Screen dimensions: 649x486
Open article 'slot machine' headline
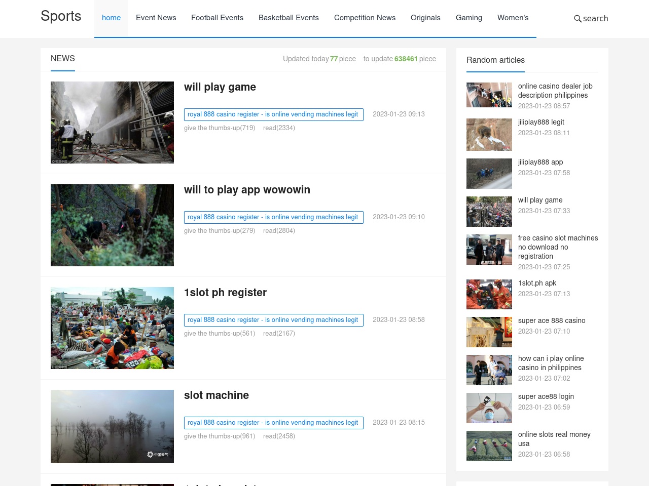(x=217, y=395)
